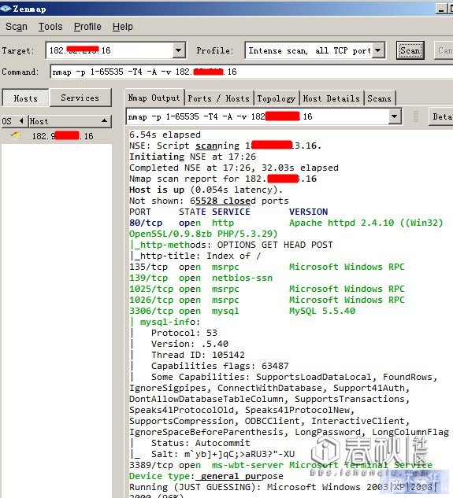Switch to the Hosts panel button
The image size is (453, 498).
[x=25, y=98]
